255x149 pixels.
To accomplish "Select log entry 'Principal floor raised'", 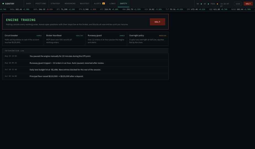I will click(85, 76).
